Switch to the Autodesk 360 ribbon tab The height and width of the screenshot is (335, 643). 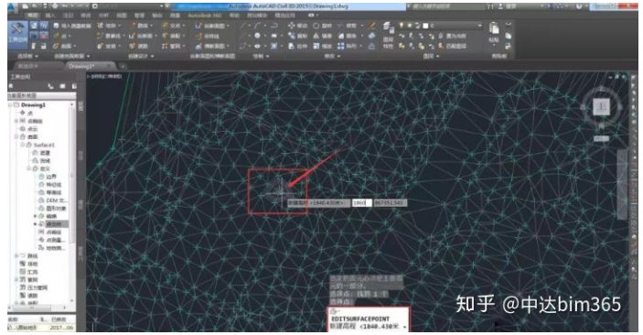pos(205,16)
